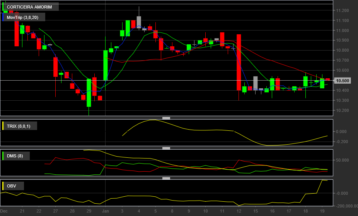Click the Jan date label on time axis

[x=105, y=211]
